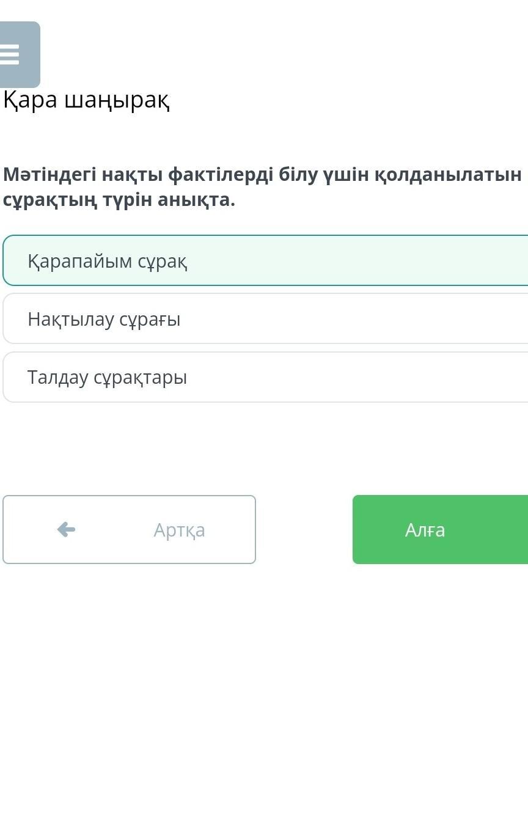Viewport: 528px width, 836px height.
Task: Click the Қара шаңырақ lesson title
Action: 87,100
